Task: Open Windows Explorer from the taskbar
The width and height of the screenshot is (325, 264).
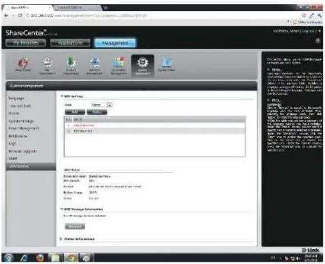Action: 56,258
